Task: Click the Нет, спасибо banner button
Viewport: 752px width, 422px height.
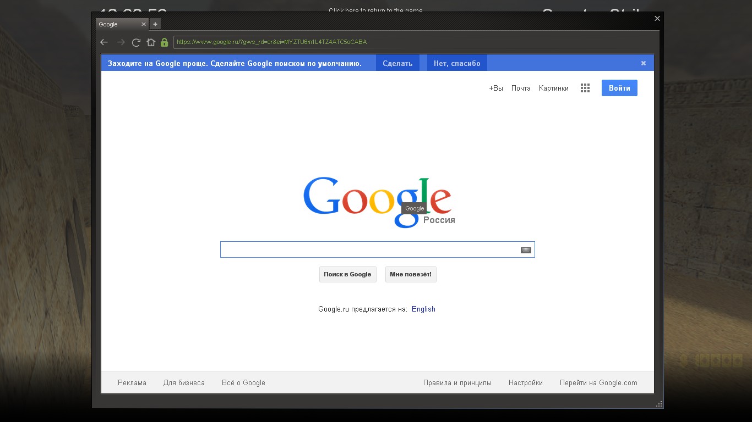Action: 457,63
